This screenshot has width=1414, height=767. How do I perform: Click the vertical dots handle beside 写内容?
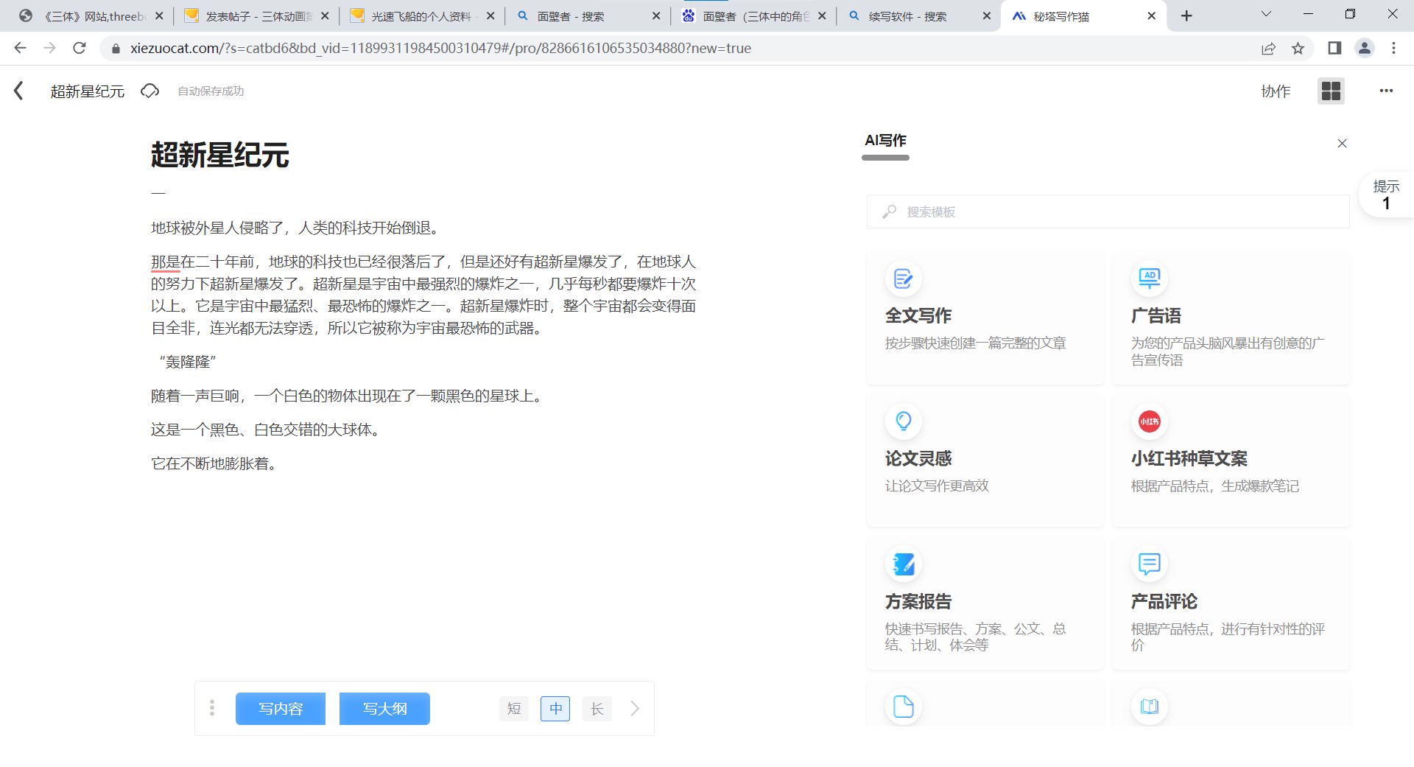(x=212, y=708)
